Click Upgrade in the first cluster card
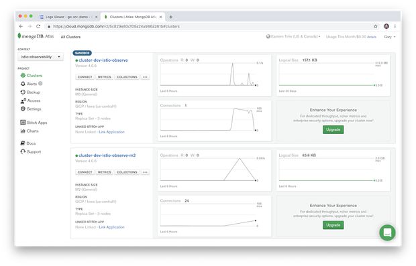Screen dimensions: 416x266 [x=333, y=129]
